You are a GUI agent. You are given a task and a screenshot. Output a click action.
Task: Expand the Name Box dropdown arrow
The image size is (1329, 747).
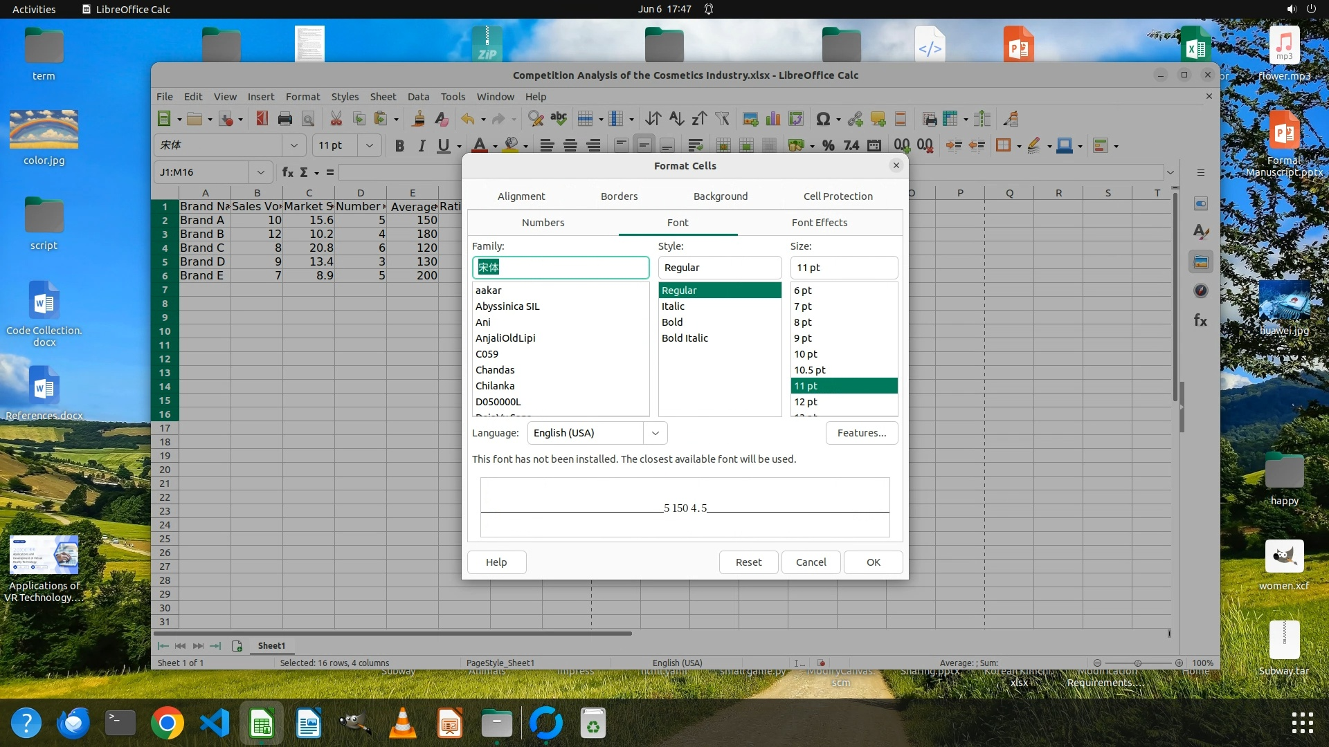tap(261, 172)
